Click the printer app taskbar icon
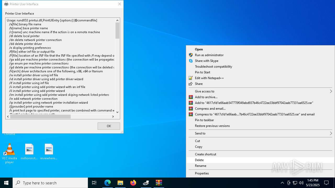This screenshot has width=335, height=188. coord(146,183)
